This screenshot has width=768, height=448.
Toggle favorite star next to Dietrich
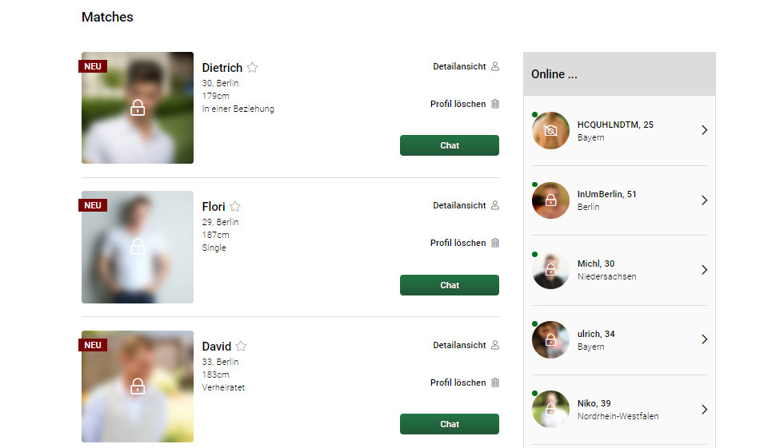point(252,68)
